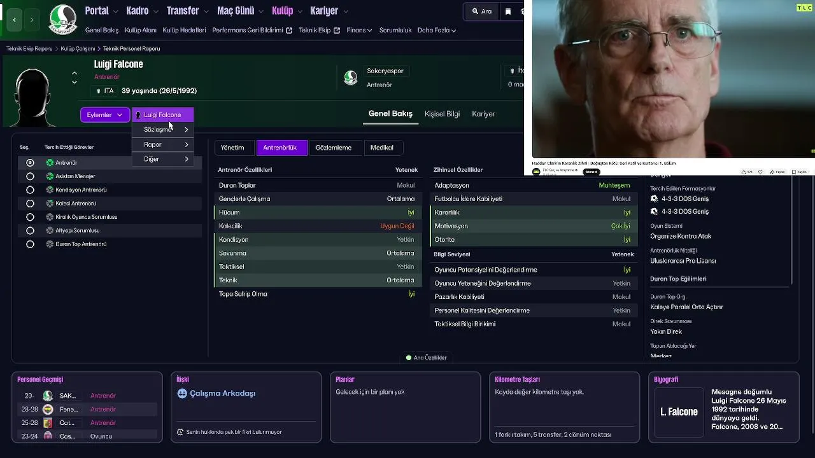Click the Kulüp Çalışanı breadcrumb
The height and width of the screenshot is (458, 815).
pos(78,49)
